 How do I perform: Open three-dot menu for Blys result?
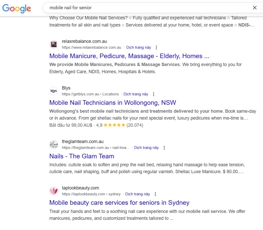(x=154, y=94)
